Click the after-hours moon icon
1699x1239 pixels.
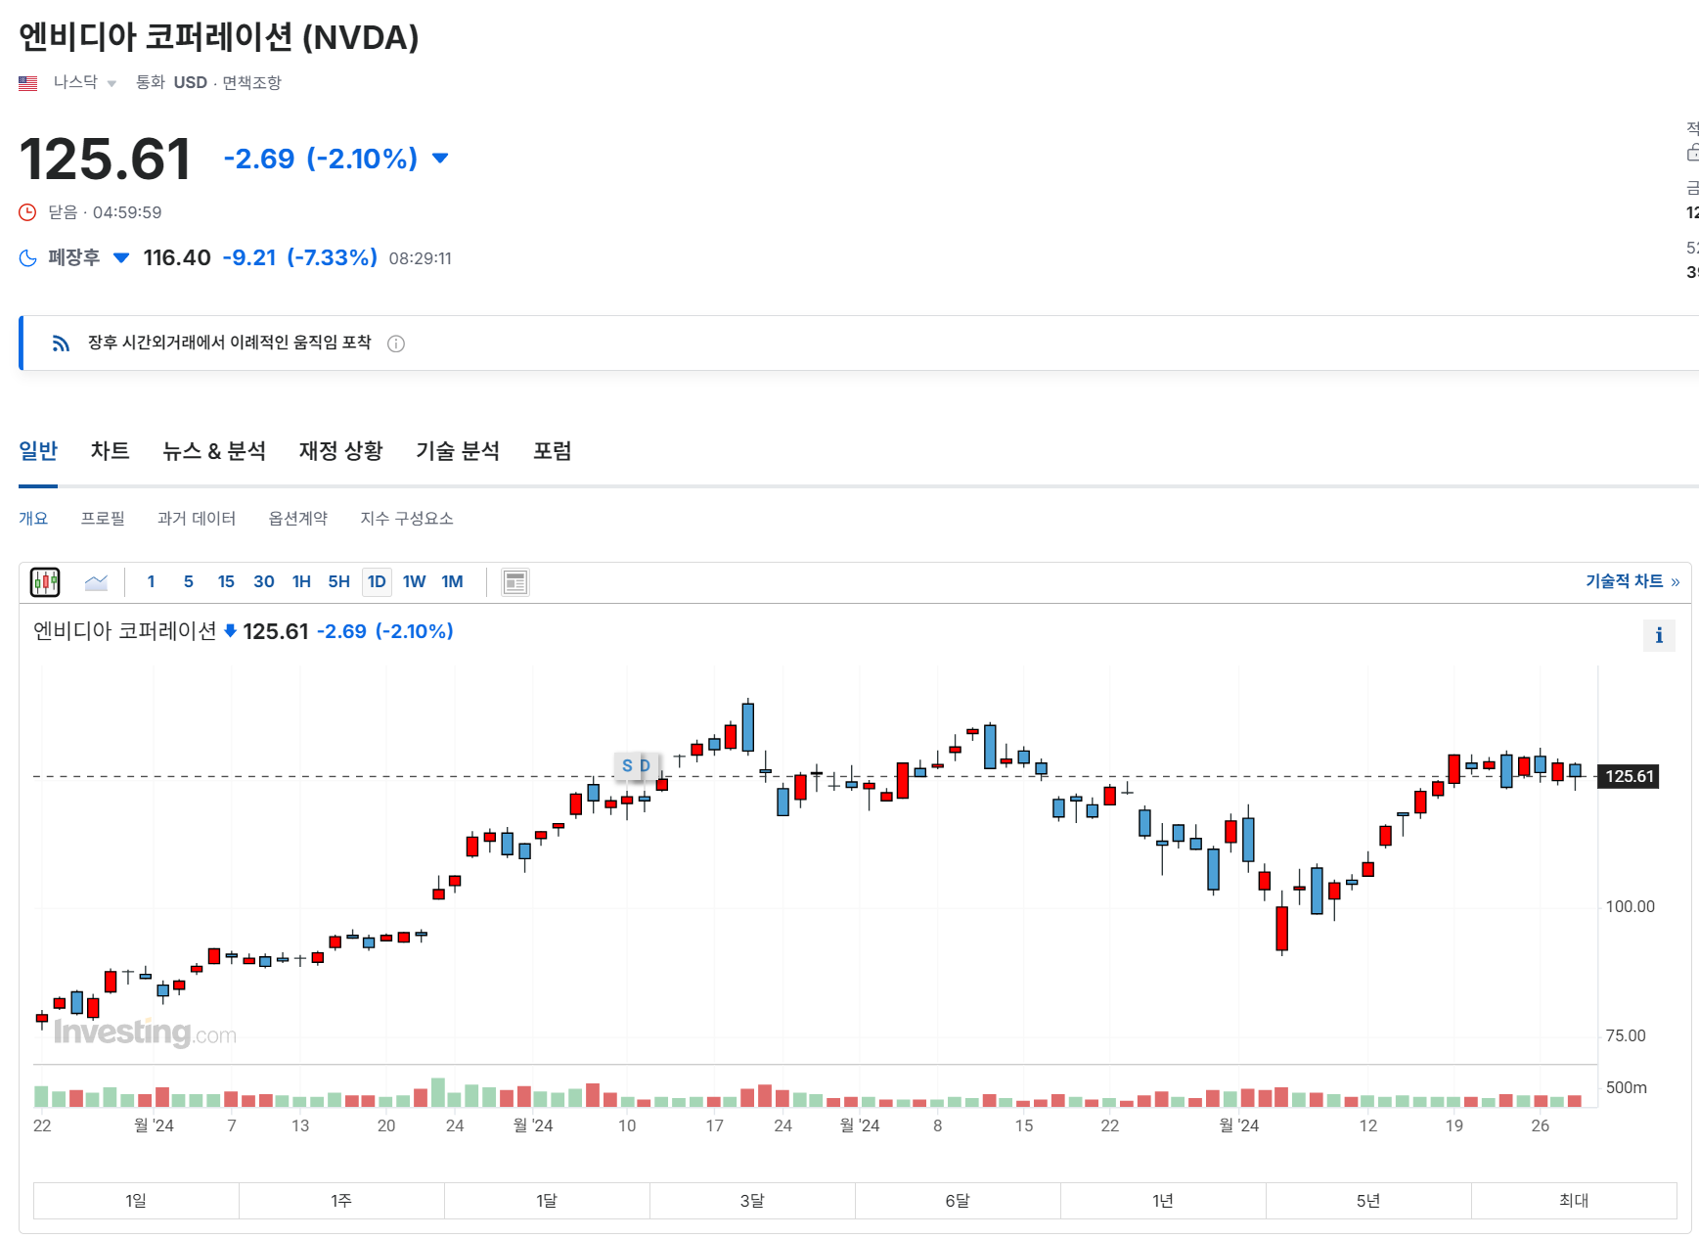point(28,258)
